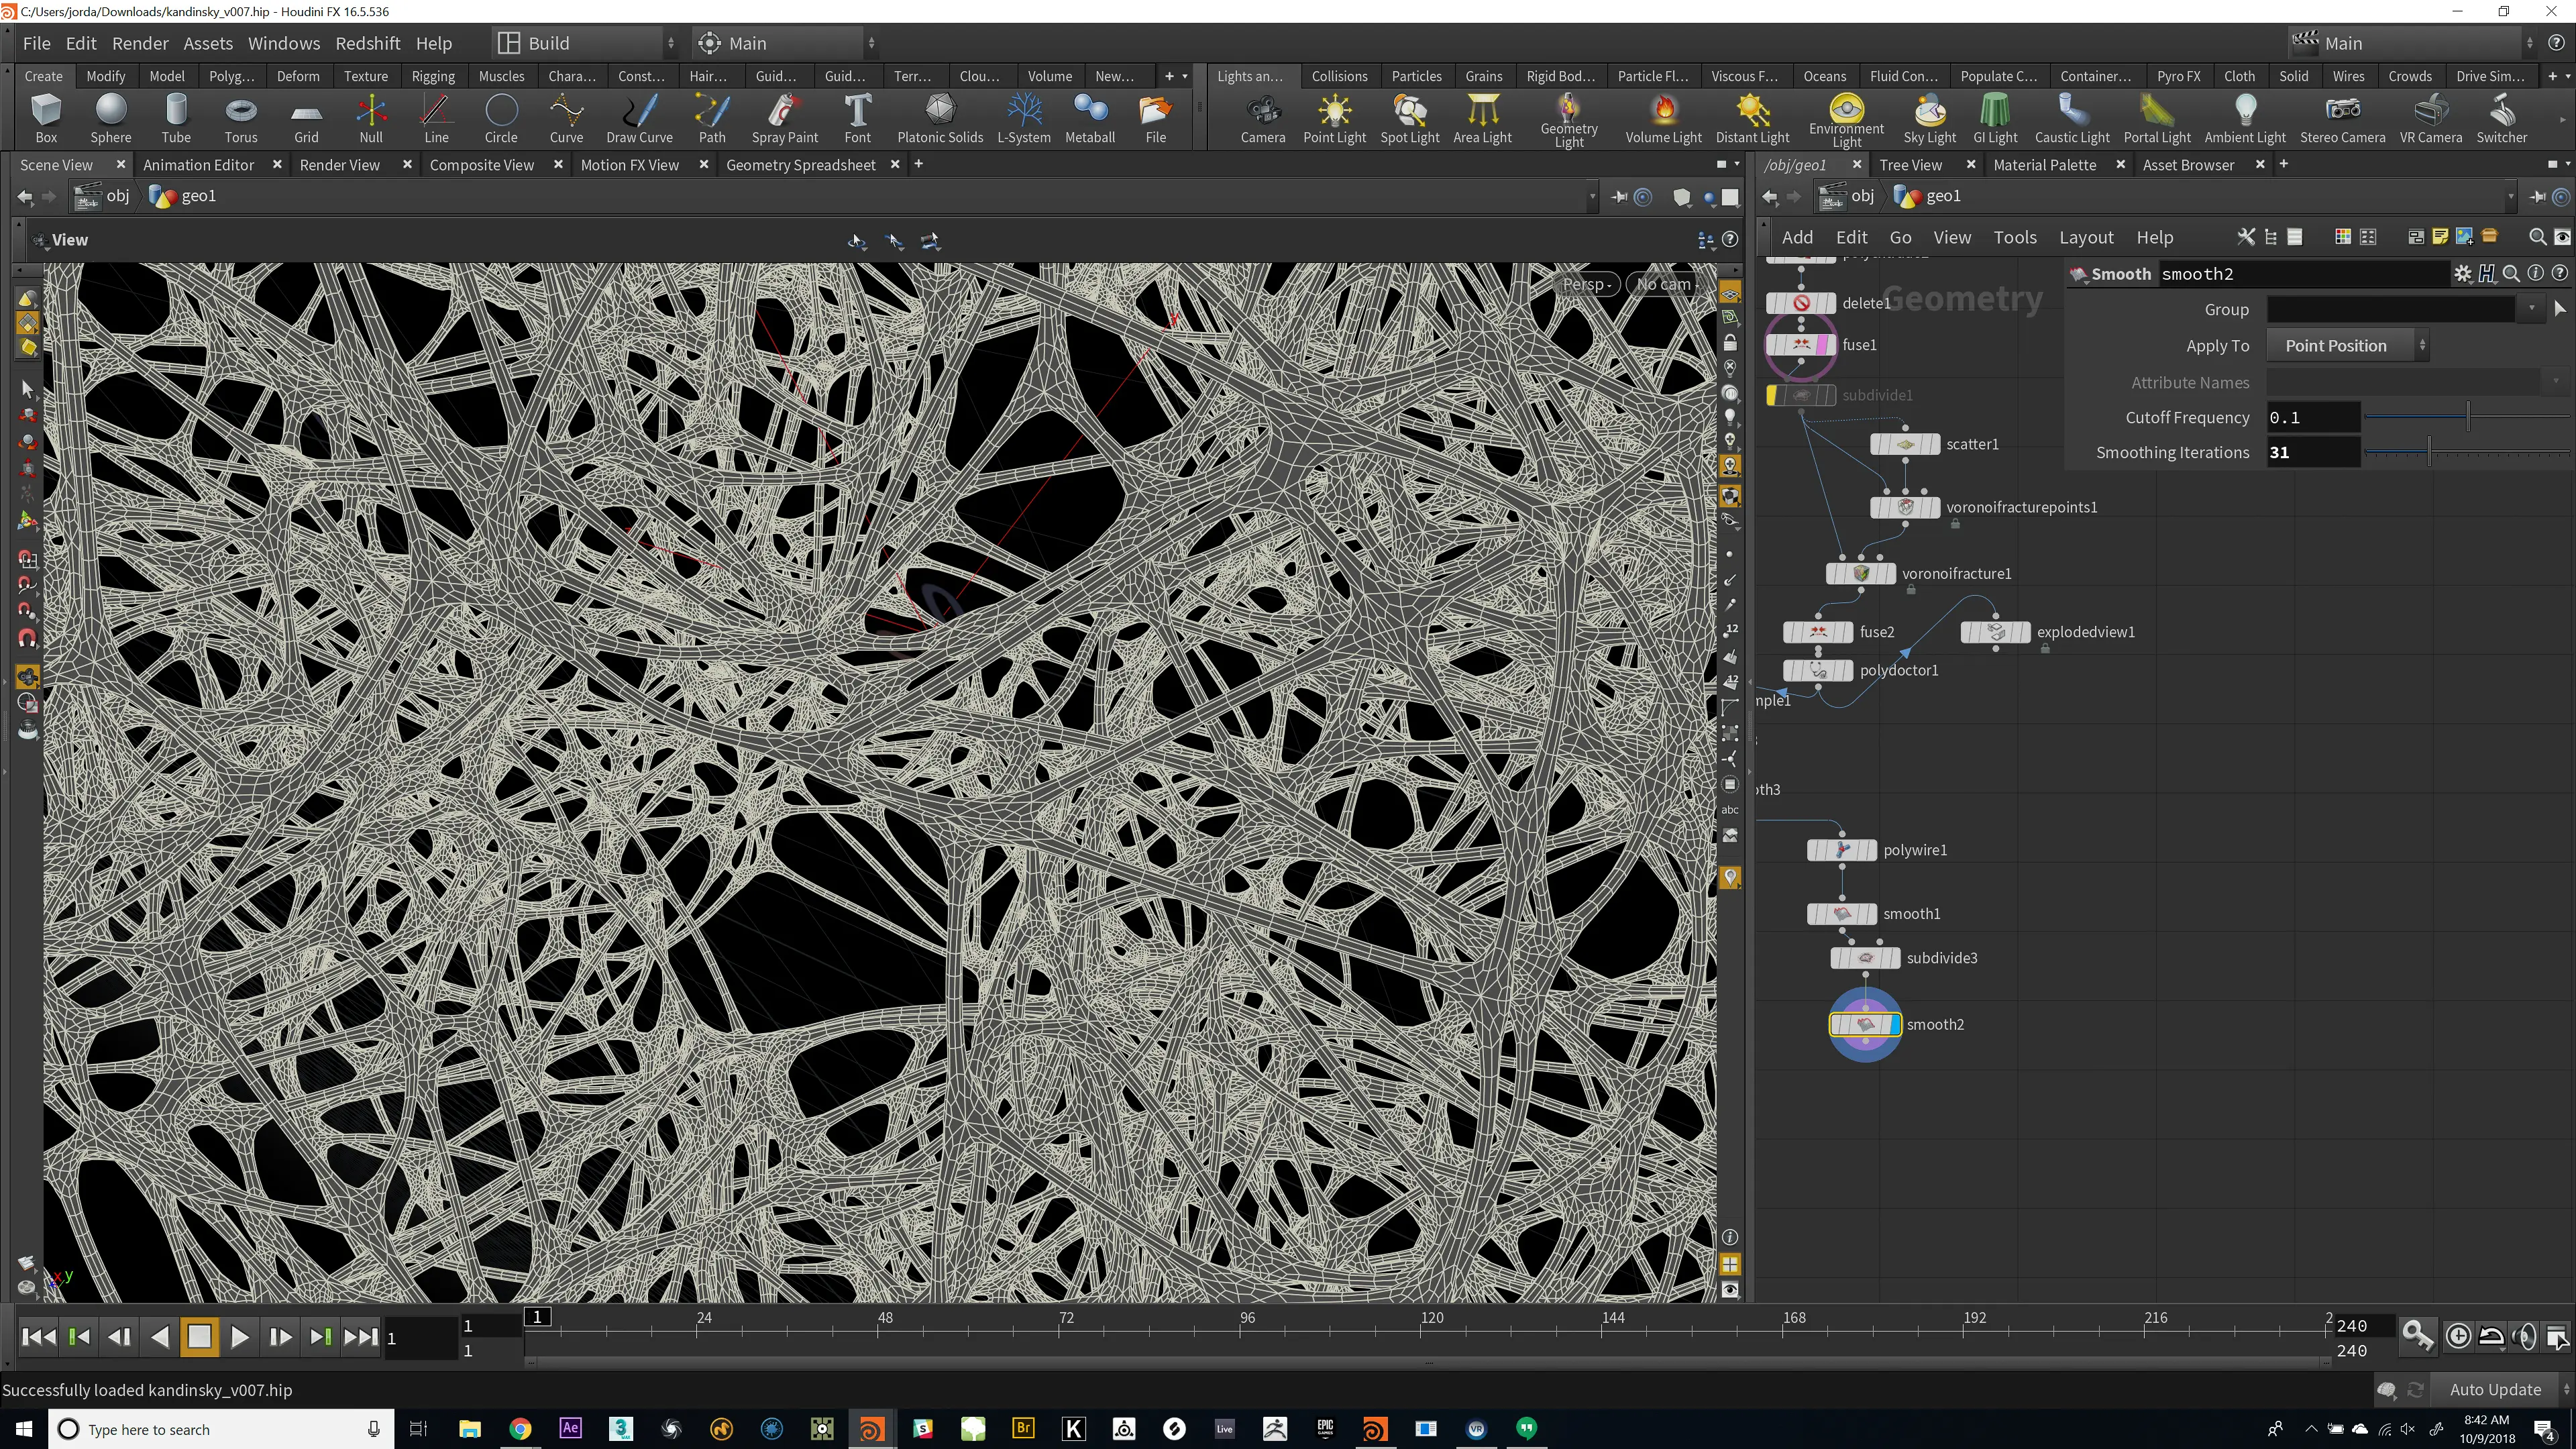Select the voronoifracture1 node
Screen dimensions: 2576x1449
(1860, 573)
